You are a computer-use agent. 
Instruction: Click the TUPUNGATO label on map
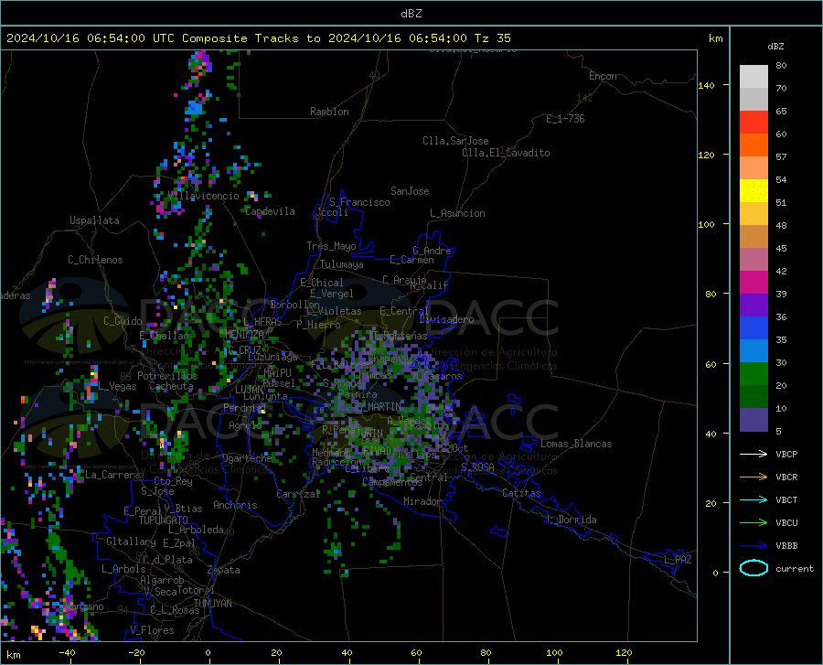(164, 520)
